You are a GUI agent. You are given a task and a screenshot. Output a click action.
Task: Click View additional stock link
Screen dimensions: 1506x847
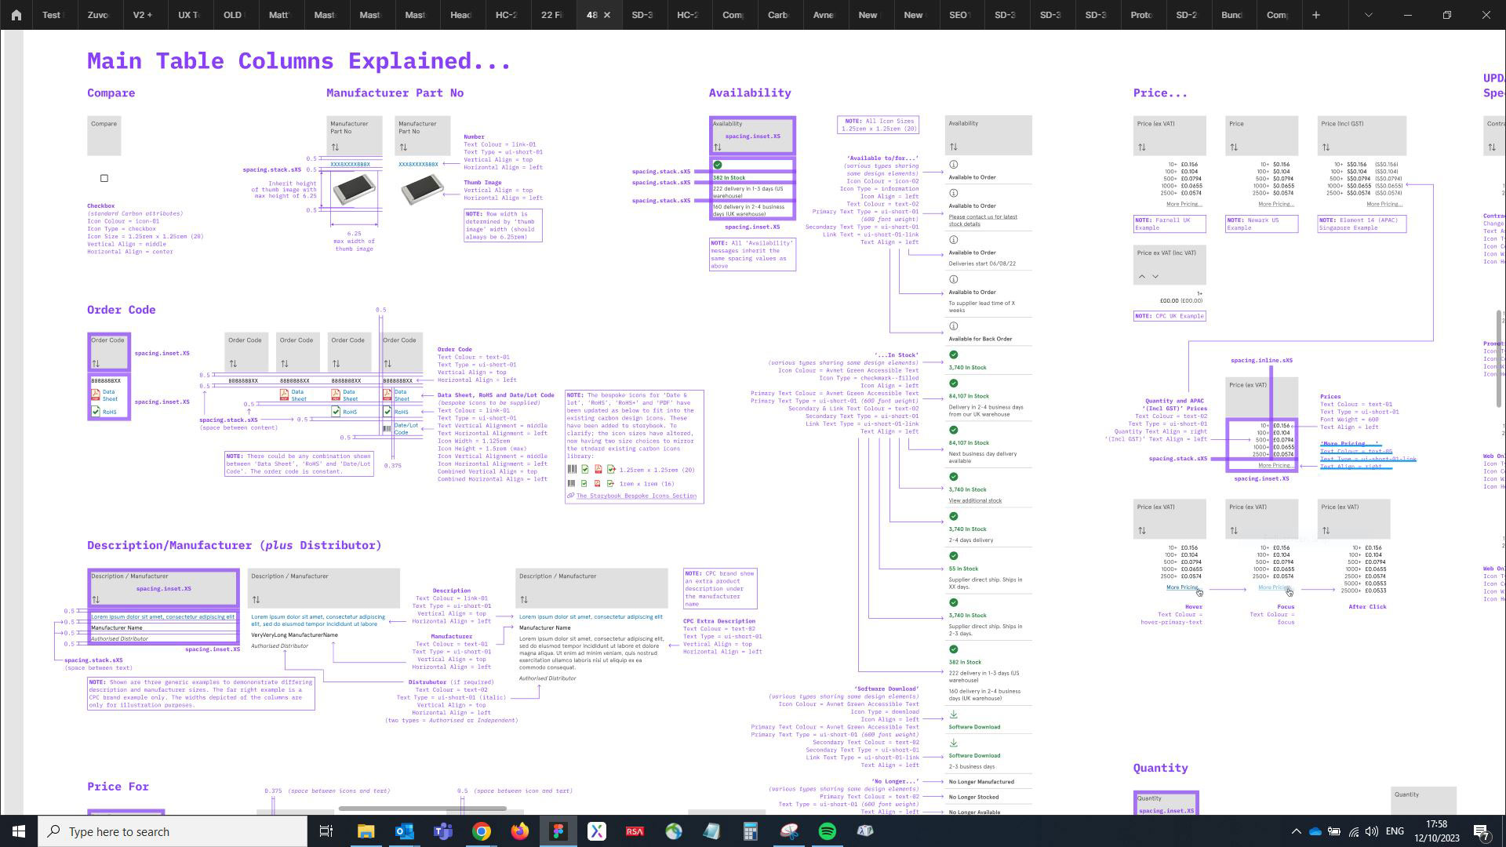coord(975,501)
